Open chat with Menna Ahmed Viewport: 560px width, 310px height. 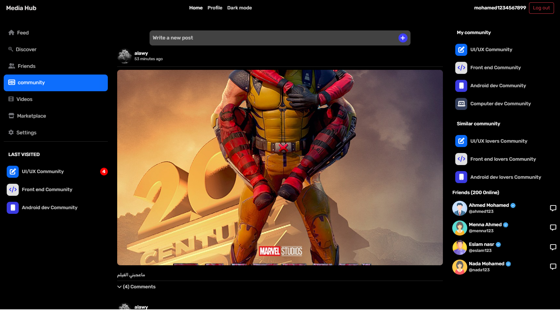click(553, 227)
